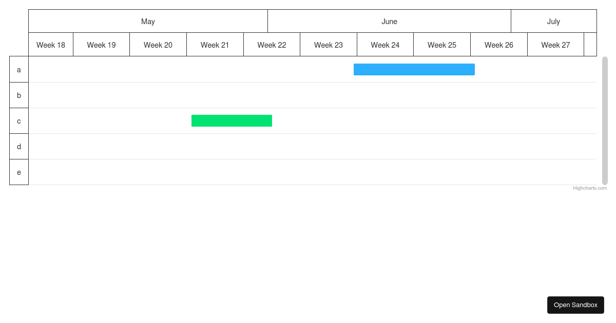Click the Week 25 column header
The width and height of the screenshot is (616, 323).
(441, 45)
